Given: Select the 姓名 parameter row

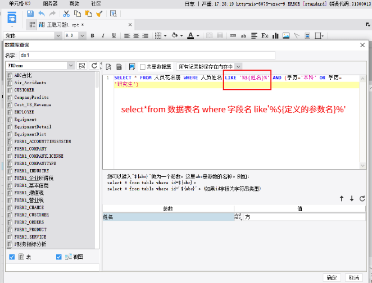Looking at the screenshot, I should coord(169,217).
